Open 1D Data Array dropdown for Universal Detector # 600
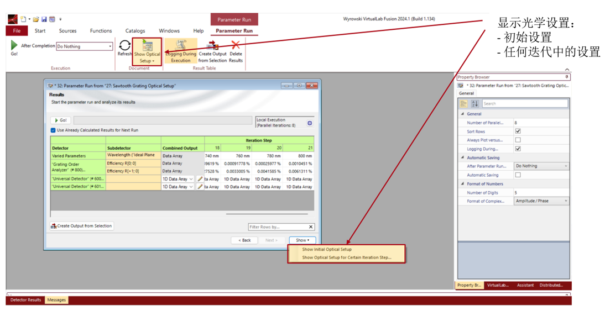The image size is (605, 311). point(178,179)
